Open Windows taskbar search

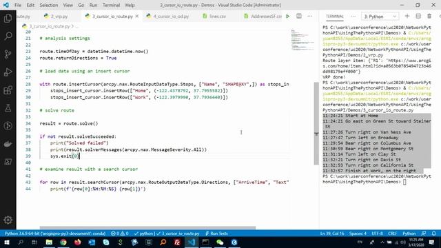tap(21, 242)
